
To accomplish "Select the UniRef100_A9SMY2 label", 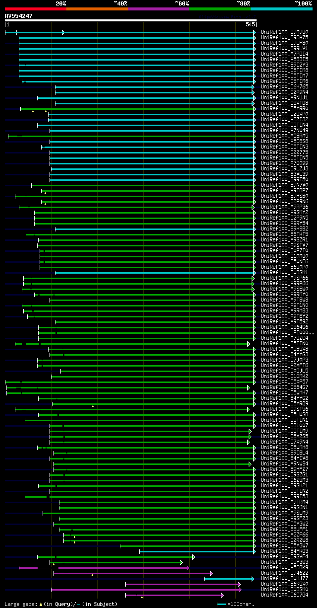I will (x=284, y=213).
